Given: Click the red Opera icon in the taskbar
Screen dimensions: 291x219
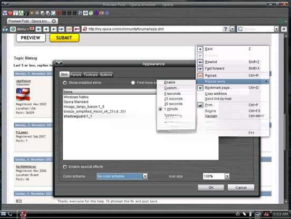Looking at the screenshot, I should tap(23, 214).
